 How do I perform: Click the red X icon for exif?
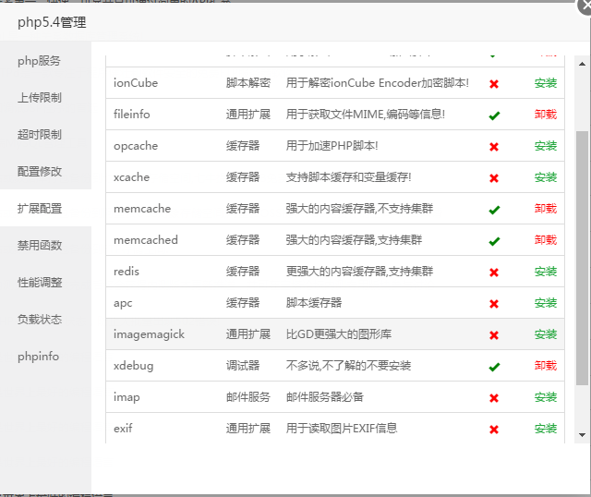[x=494, y=430]
